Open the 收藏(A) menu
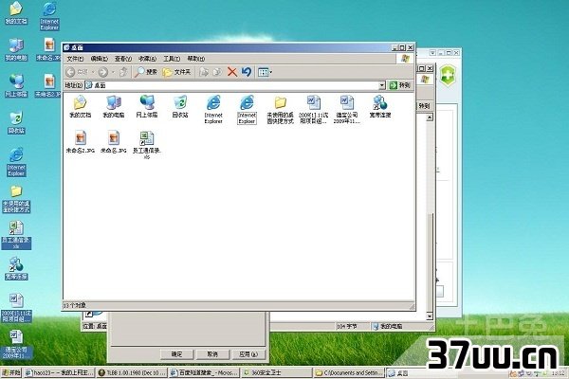Viewport: 569px width, 379px height. click(x=147, y=59)
